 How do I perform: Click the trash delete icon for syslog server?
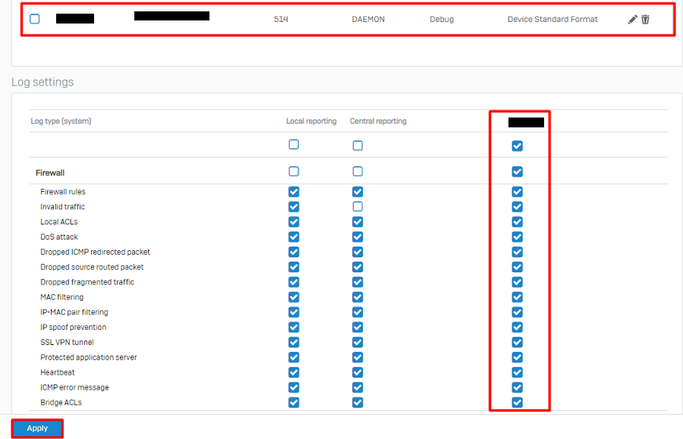[x=646, y=20]
